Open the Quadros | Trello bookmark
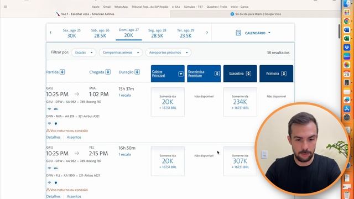Image resolution: width=354 pixels, height=199 pixels. tap(217, 7)
